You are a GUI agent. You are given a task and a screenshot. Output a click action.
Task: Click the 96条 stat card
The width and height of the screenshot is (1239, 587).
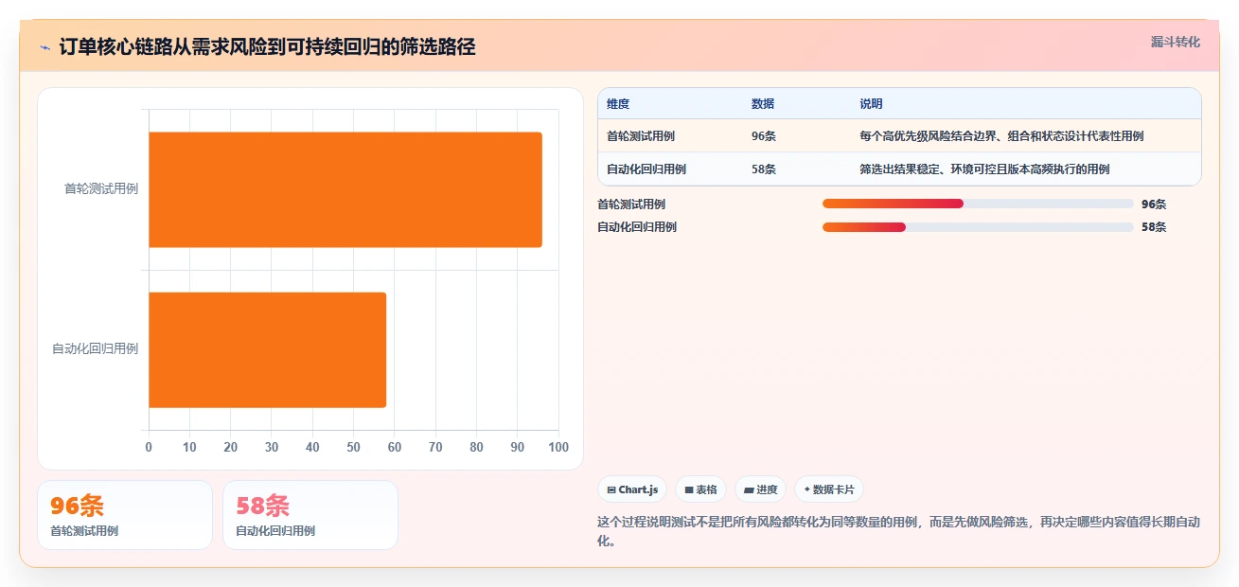(125, 515)
